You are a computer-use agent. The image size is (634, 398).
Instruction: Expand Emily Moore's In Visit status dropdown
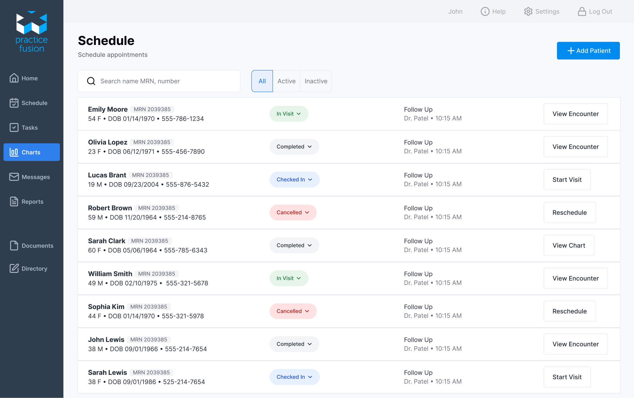289,114
